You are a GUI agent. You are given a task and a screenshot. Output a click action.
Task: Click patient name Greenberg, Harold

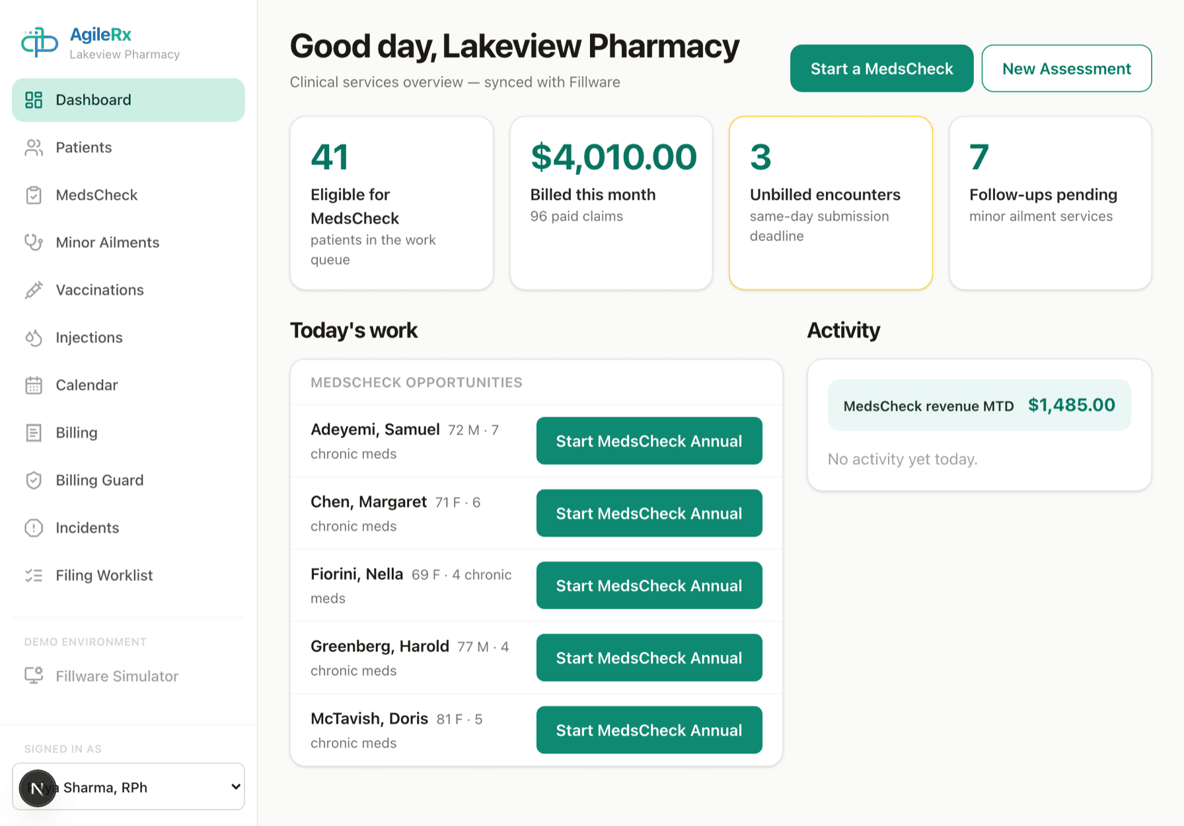pos(380,646)
